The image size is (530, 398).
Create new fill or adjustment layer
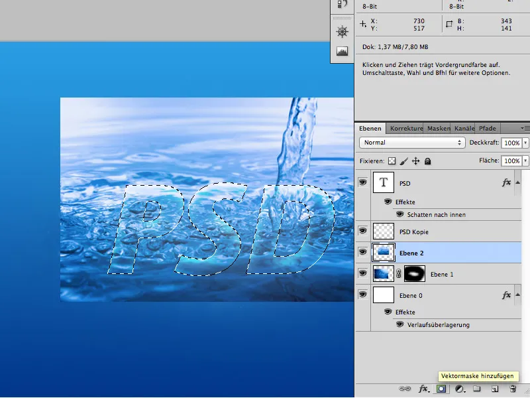pyautogui.click(x=459, y=389)
